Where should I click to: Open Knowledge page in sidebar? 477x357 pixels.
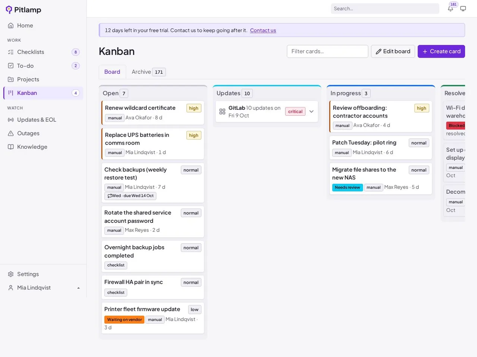(x=43, y=147)
